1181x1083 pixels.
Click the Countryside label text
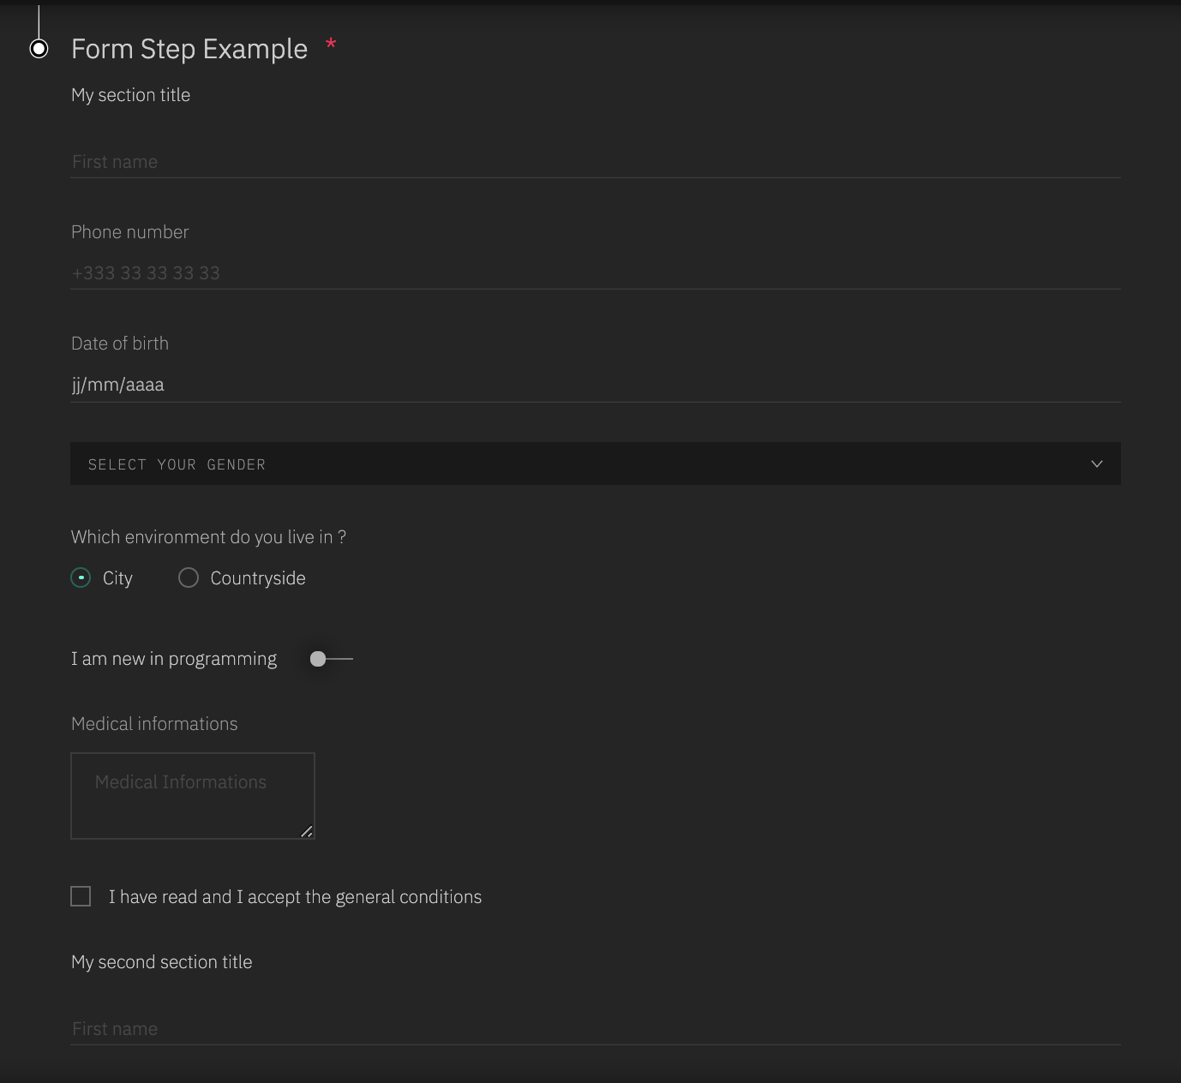(258, 578)
